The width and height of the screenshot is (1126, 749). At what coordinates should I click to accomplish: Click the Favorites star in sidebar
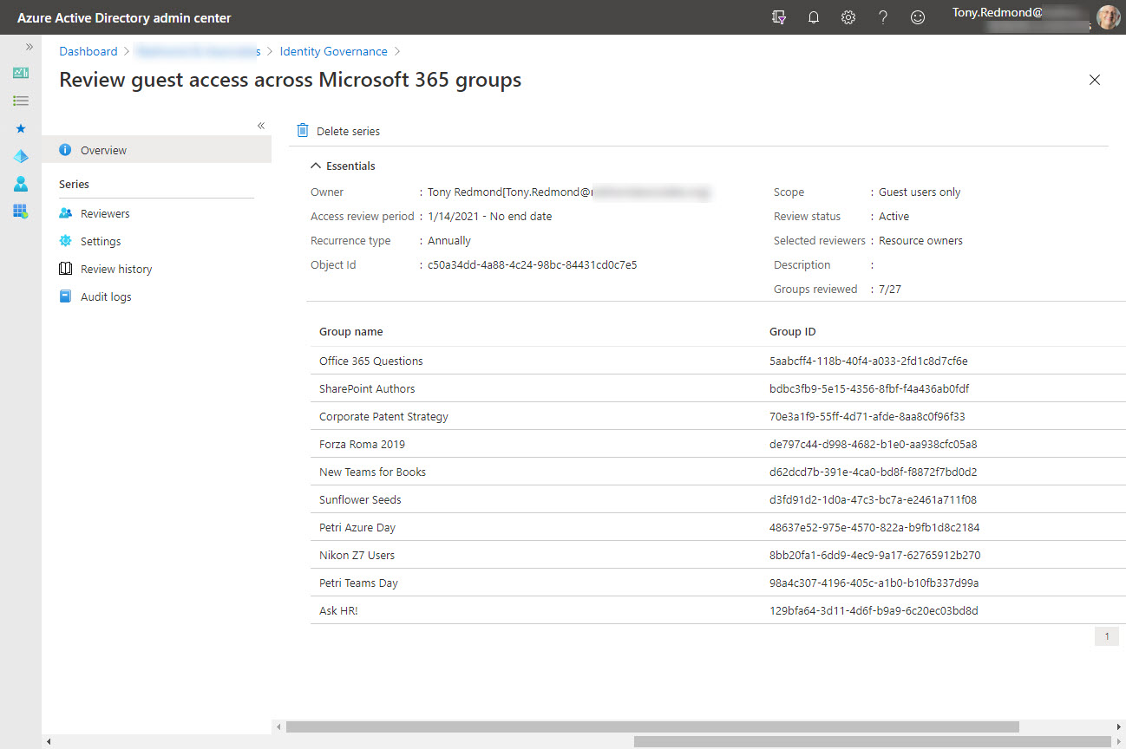click(21, 128)
